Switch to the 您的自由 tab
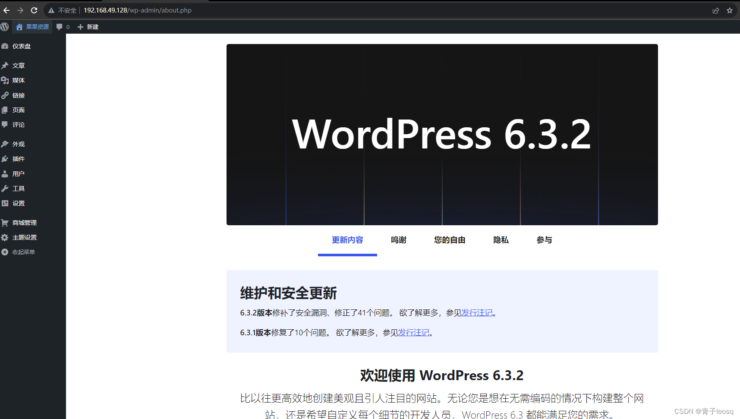The image size is (740, 419). coord(450,240)
